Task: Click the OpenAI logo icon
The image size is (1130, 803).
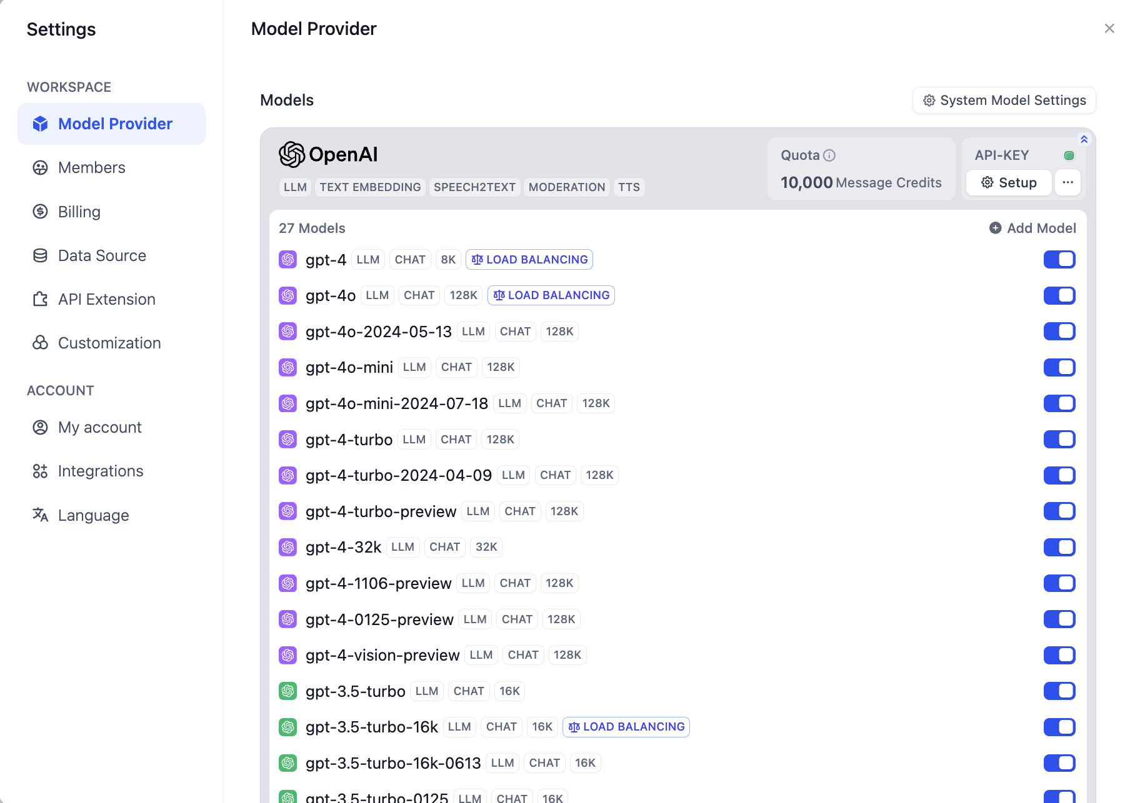Action: point(292,154)
